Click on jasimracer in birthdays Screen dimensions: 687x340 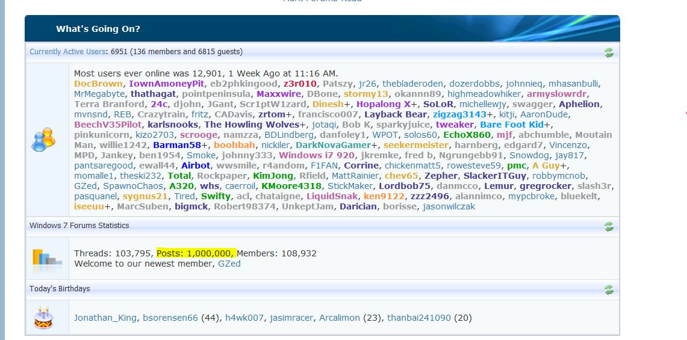(x=291, y=318)
